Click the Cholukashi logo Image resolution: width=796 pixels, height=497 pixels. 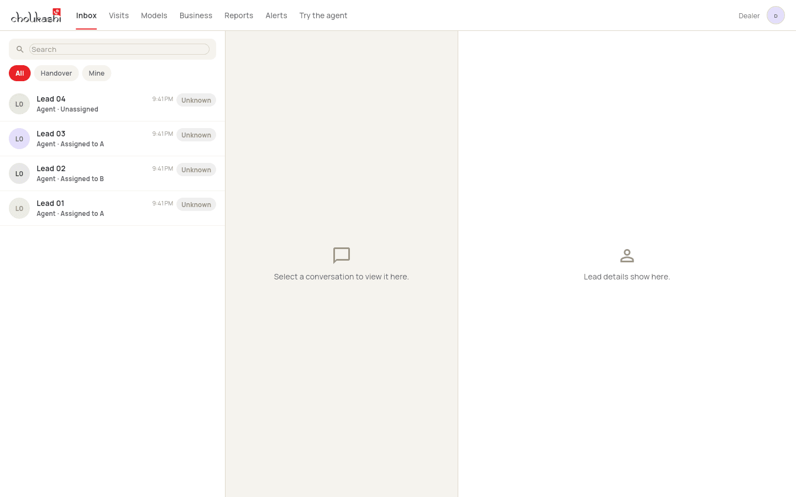[36, 15]
